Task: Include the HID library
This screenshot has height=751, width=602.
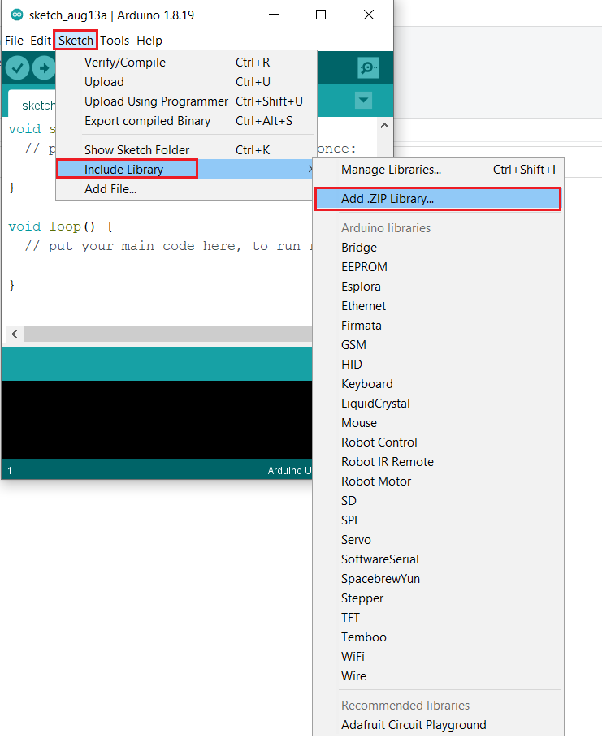Action: pos(438,365)
